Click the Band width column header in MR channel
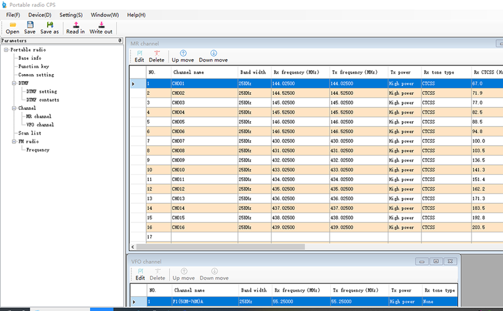The width and height of the screenshot is (503, 311). pos(255,72)
